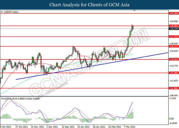Click the MACD scale value -0.3026
Viewport: 179px width, 128px height.
tap(173, 123)
